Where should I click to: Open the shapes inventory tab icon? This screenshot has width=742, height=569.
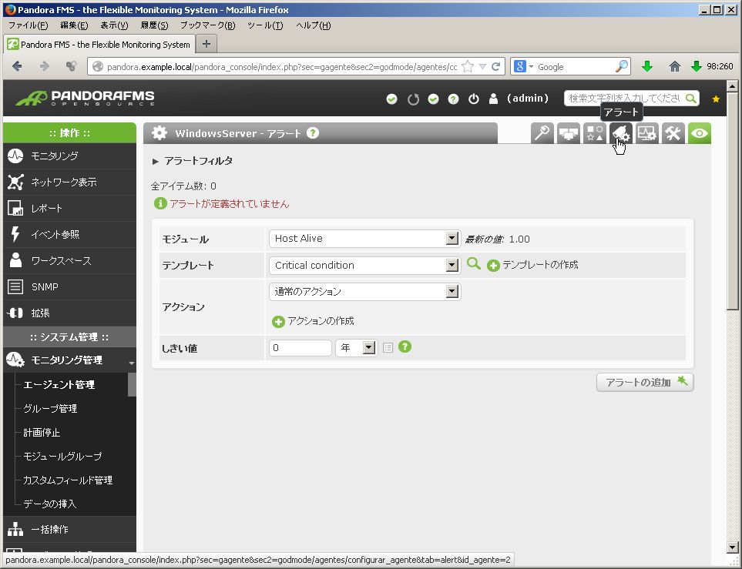point(594,133)
